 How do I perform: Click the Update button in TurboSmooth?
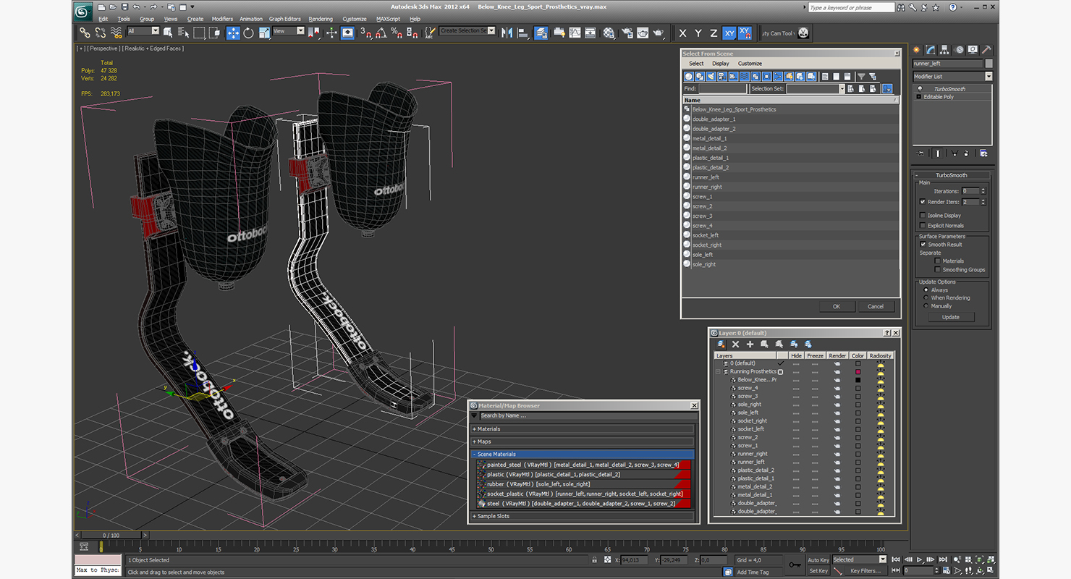(951, 317)
